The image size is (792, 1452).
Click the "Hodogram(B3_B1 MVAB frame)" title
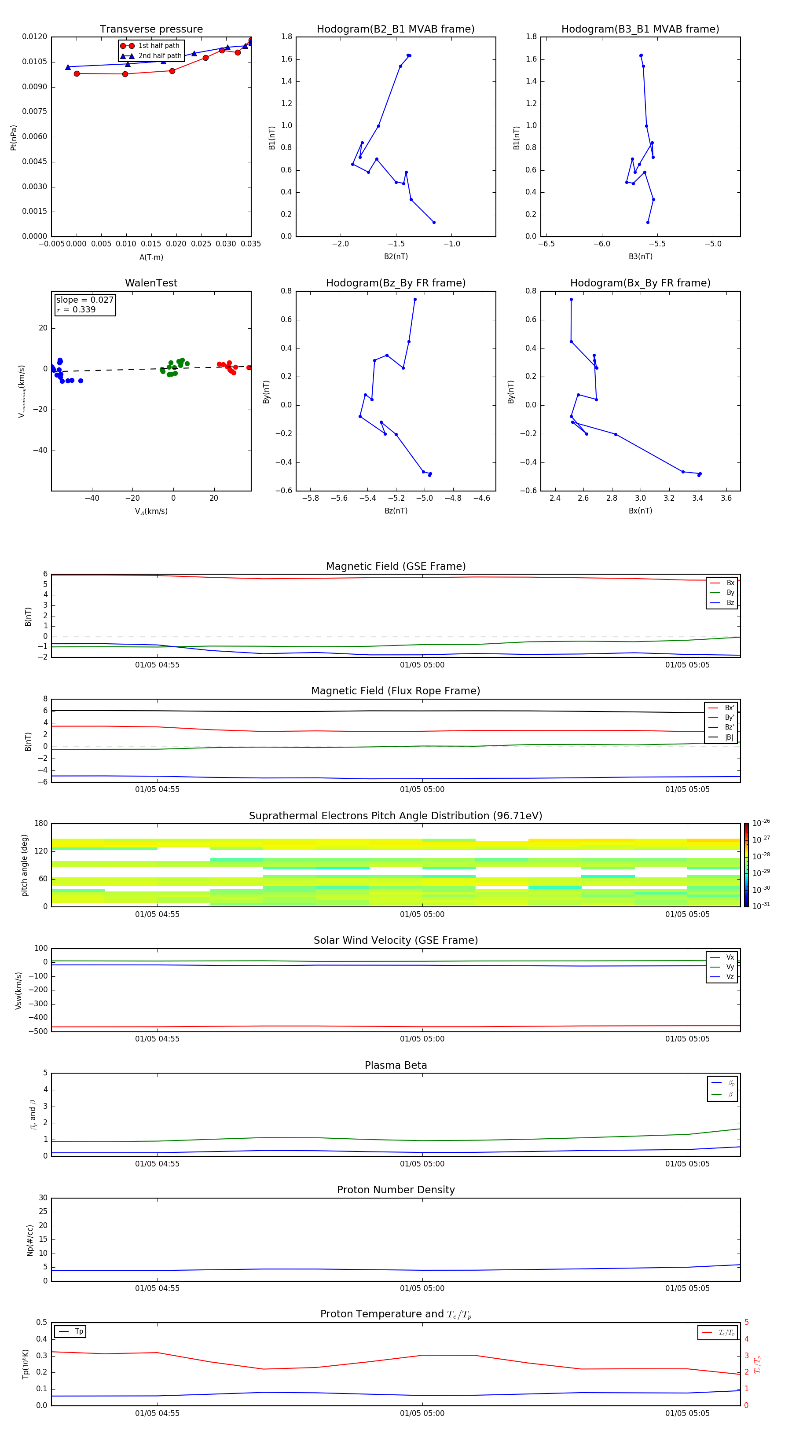click(640, 29)
